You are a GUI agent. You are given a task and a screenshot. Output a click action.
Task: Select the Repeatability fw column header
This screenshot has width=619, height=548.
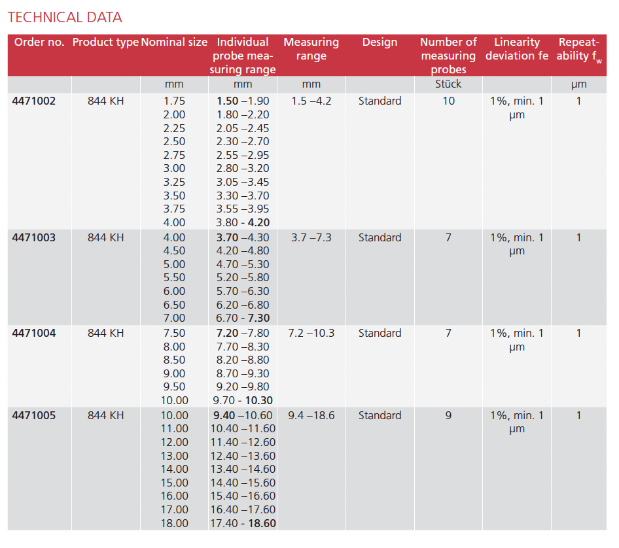point(578,50)
